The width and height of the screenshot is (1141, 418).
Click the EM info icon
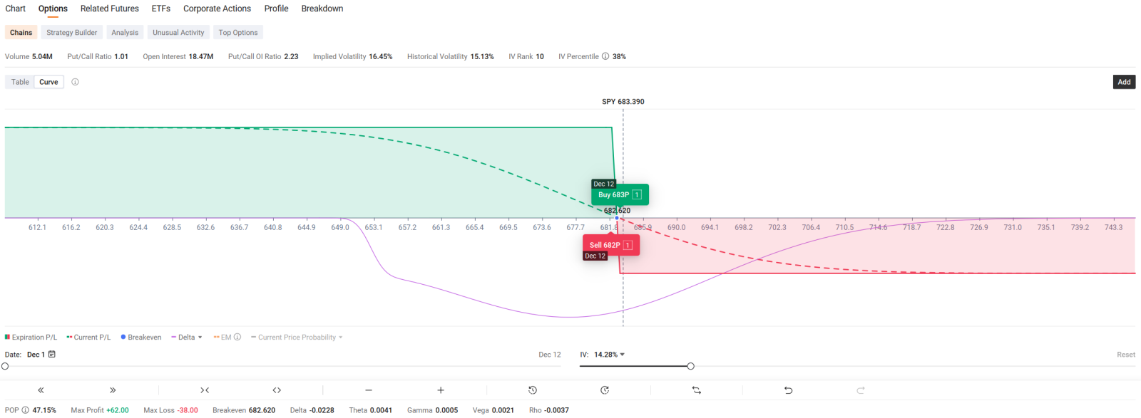tap(237, 338)
